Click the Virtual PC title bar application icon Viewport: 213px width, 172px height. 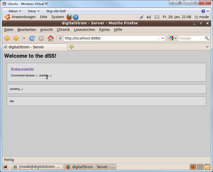tap(4, 4)
